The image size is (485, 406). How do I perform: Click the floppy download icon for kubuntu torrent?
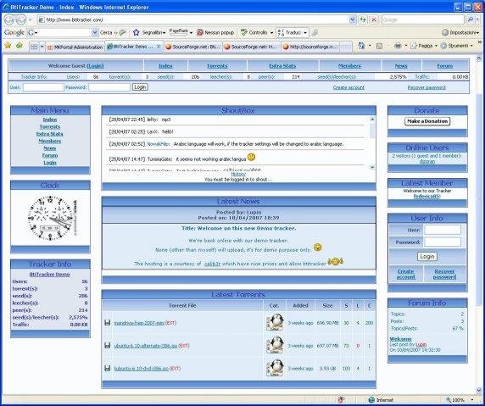pyautogui.click(x=108, y=368)
